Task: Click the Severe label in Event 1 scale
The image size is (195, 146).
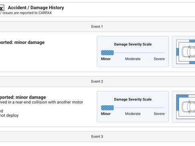Action: [x=159, y=59]
